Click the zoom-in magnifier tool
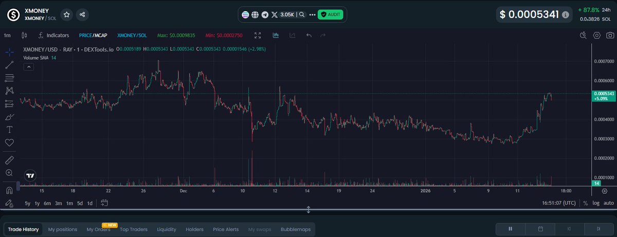This screenshot has height=237, width=617. pyautogui.click(x=9, y=173)
